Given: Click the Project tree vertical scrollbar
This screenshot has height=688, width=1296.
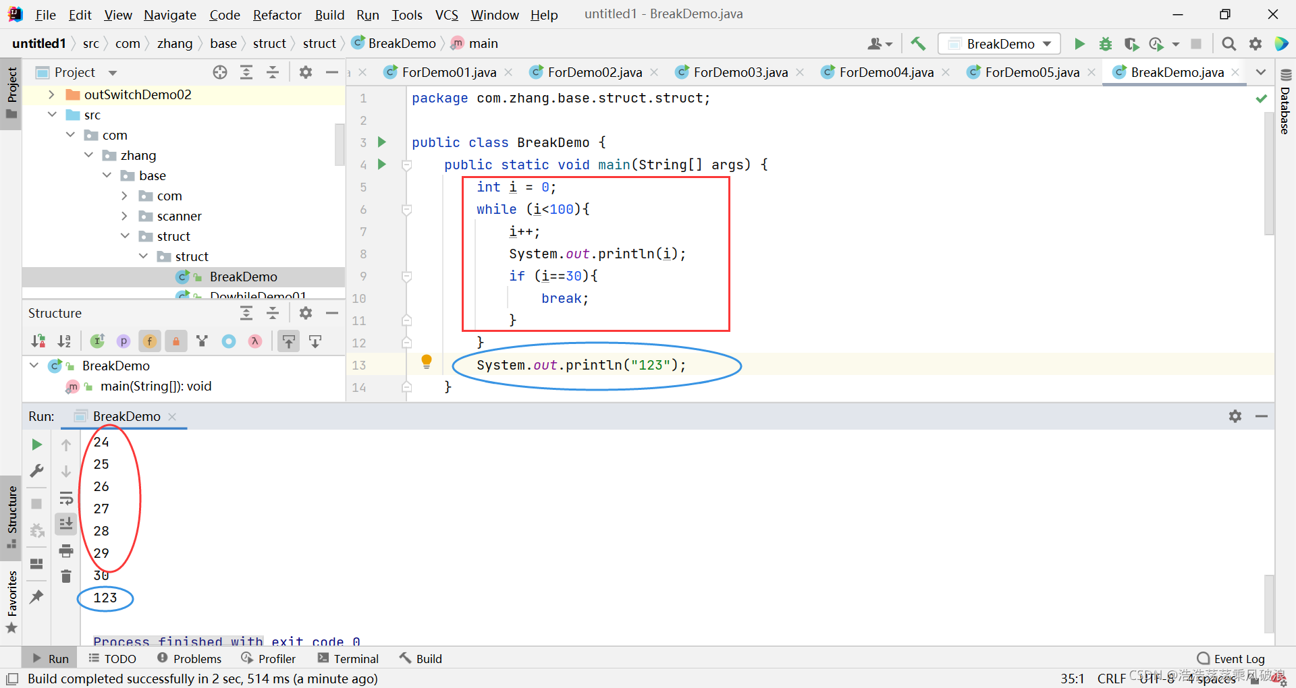Looking at the screenshot, I should [x=340, y=145].
